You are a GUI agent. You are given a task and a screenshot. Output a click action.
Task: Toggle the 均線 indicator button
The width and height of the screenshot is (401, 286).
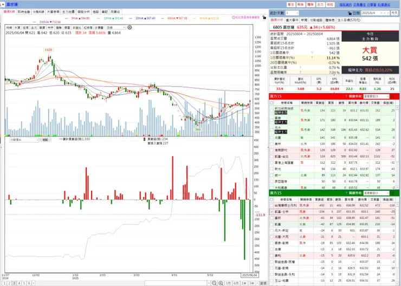coord(9,28)
